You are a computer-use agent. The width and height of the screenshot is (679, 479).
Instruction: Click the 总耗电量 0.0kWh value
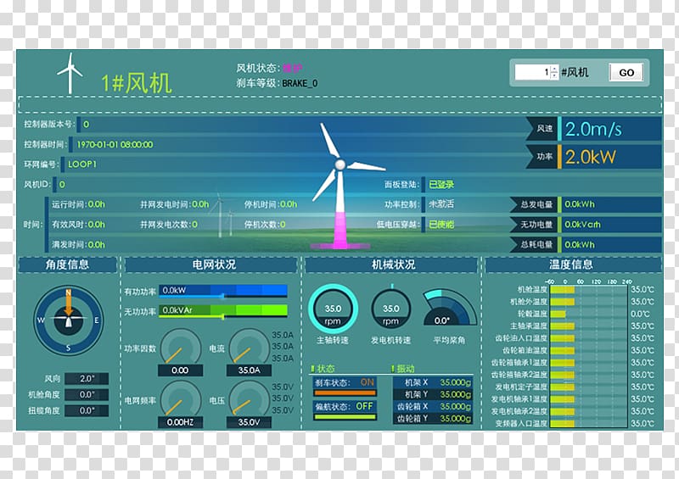580,244
